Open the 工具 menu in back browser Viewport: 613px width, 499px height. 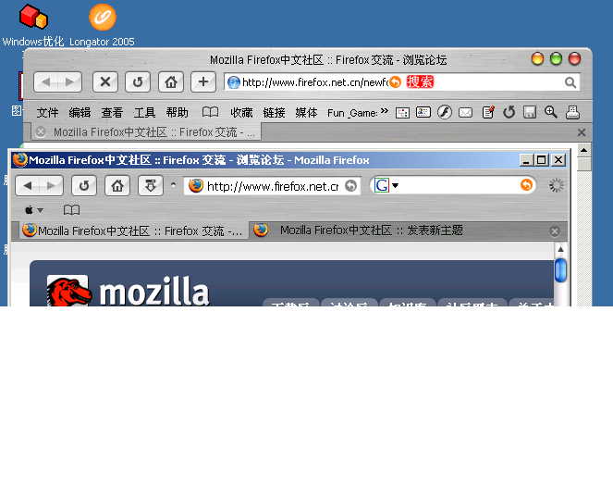144,113
